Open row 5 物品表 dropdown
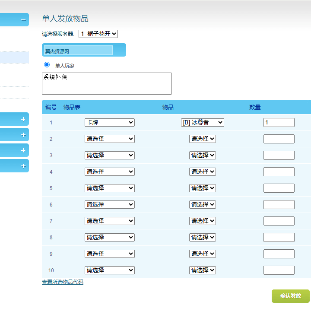The width and height of the screenshot is (311, 321). (110, 188)
